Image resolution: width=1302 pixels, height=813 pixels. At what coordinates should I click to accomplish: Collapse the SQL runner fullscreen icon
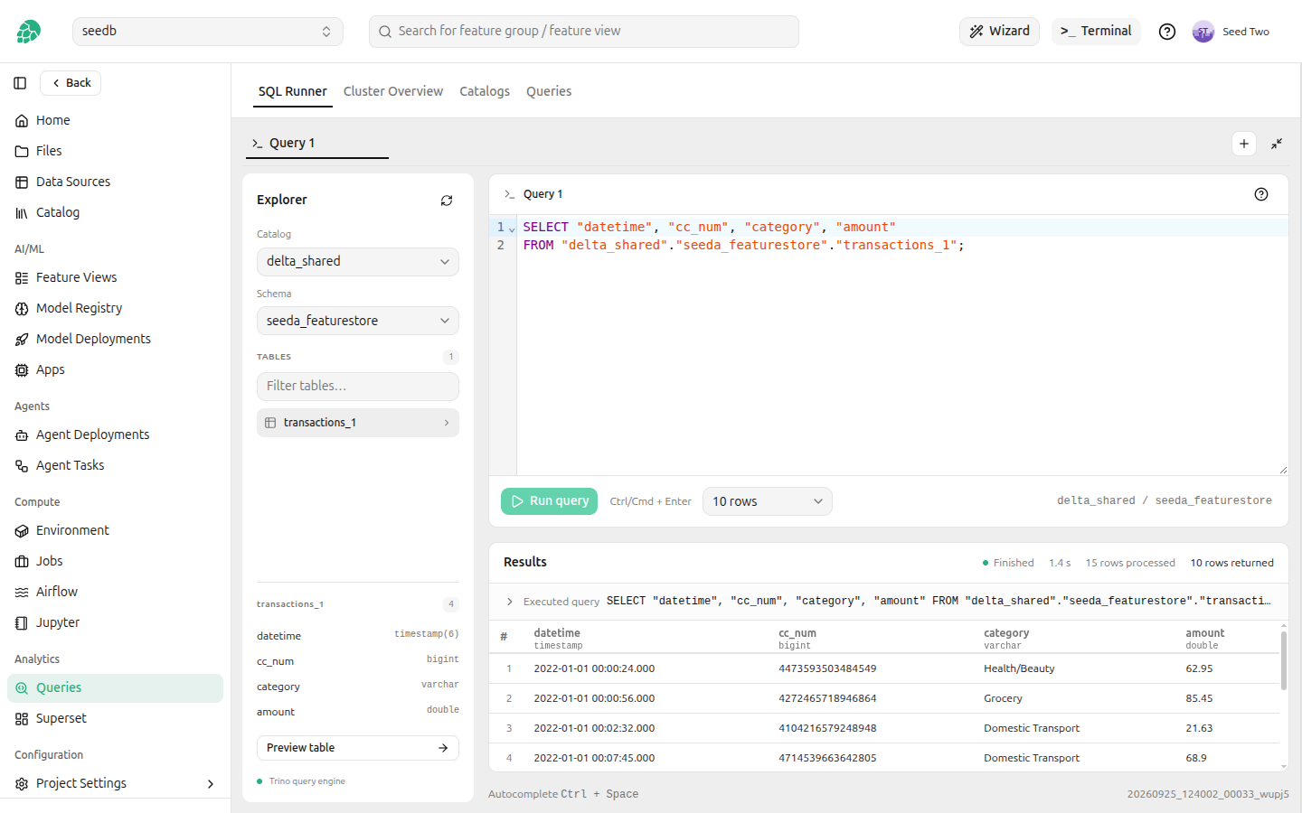[x=1277, y=144]
